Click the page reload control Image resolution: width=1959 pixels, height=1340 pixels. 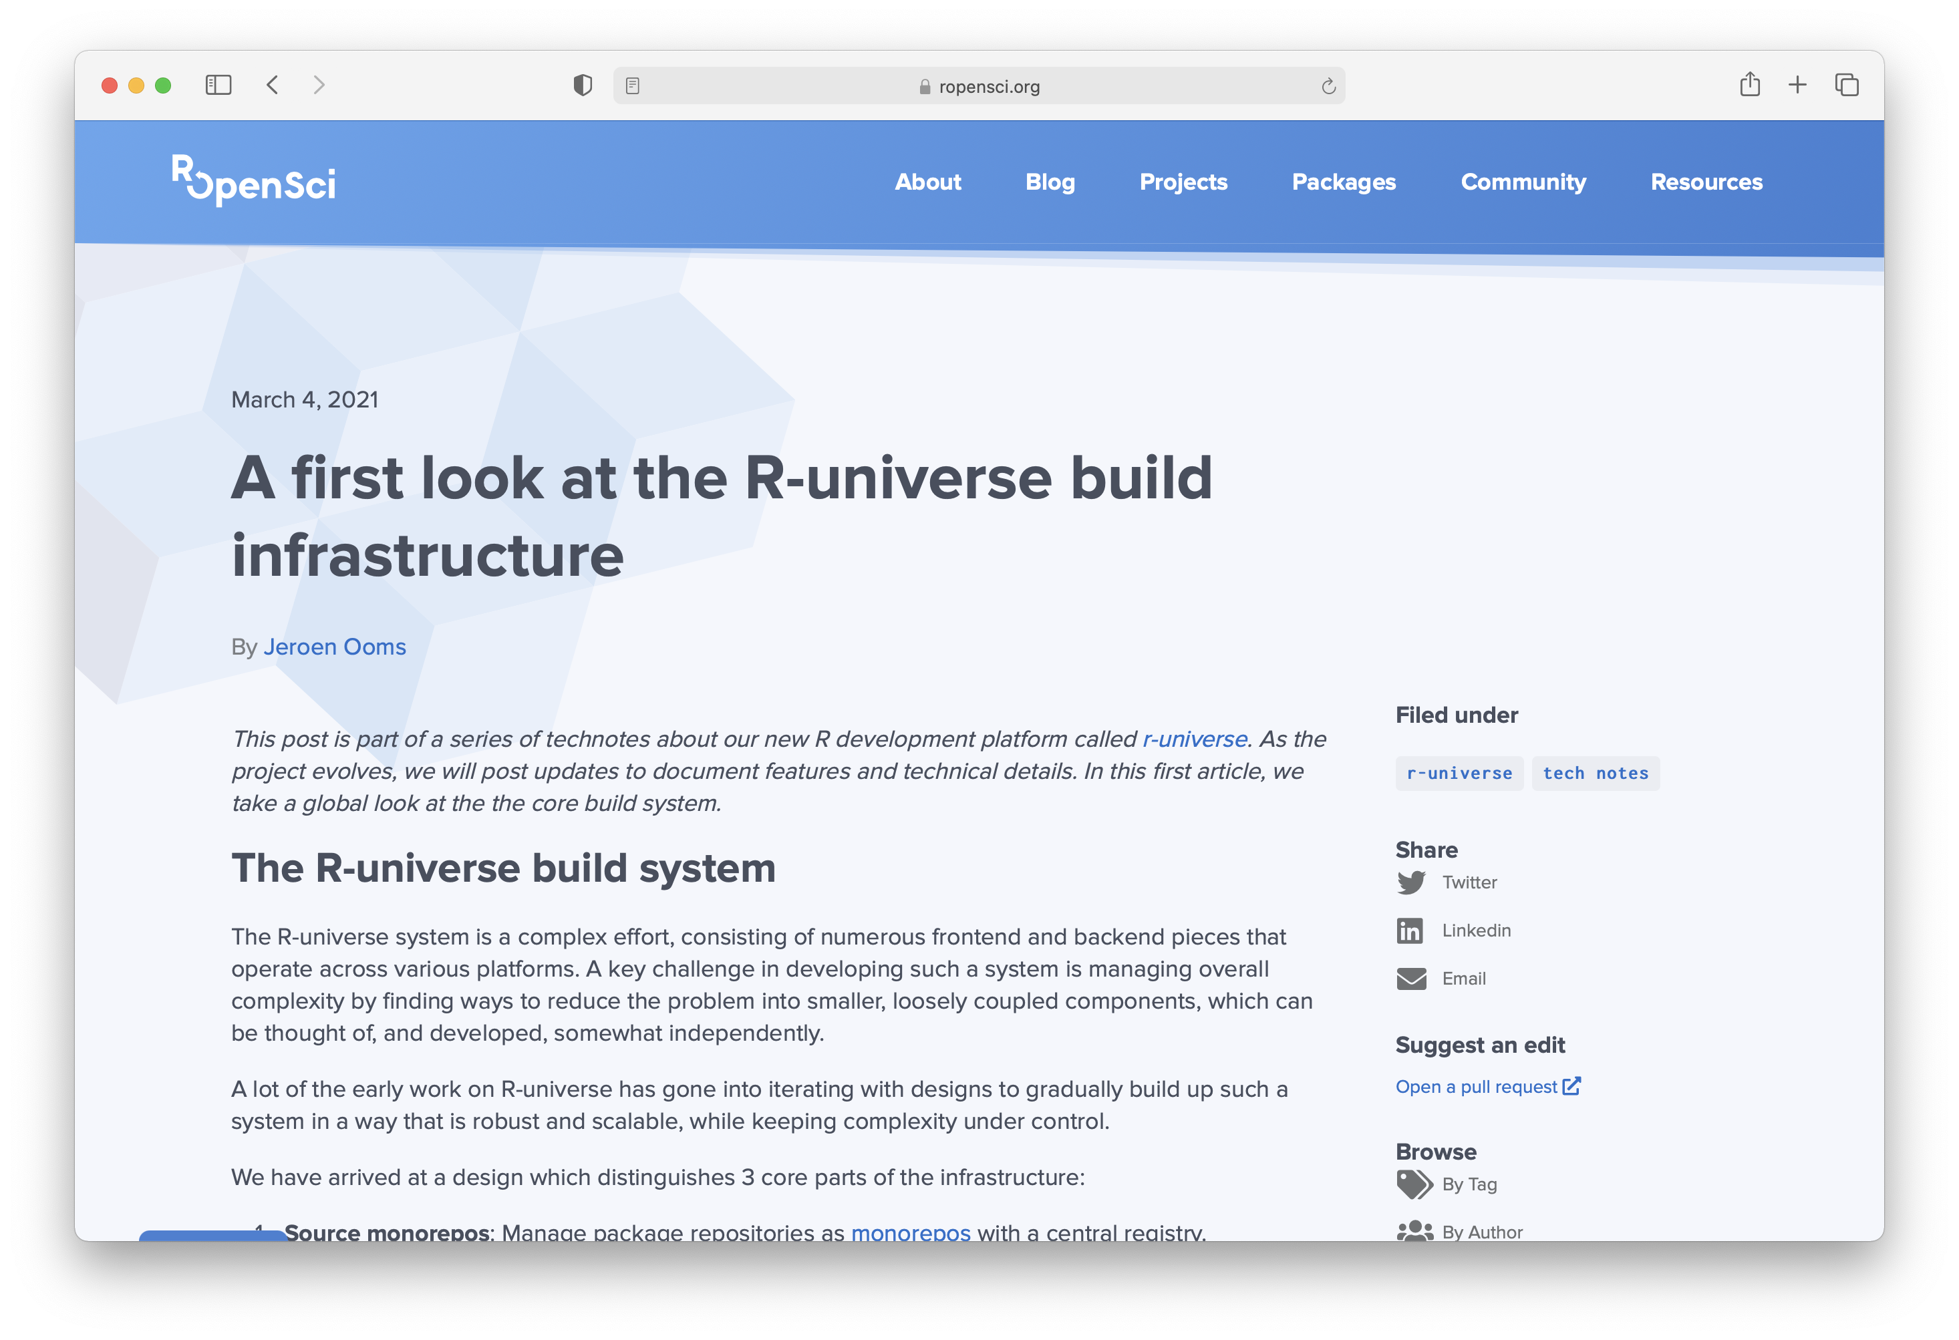point(1328,85)
